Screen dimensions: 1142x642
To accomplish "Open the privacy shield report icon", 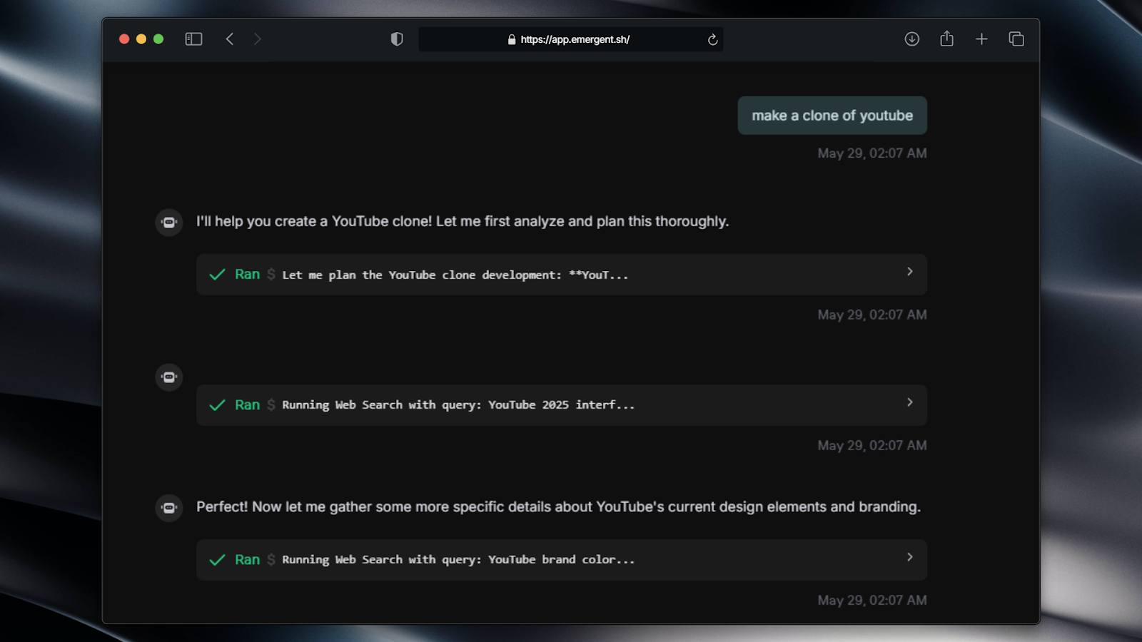I will pos(397,39).
